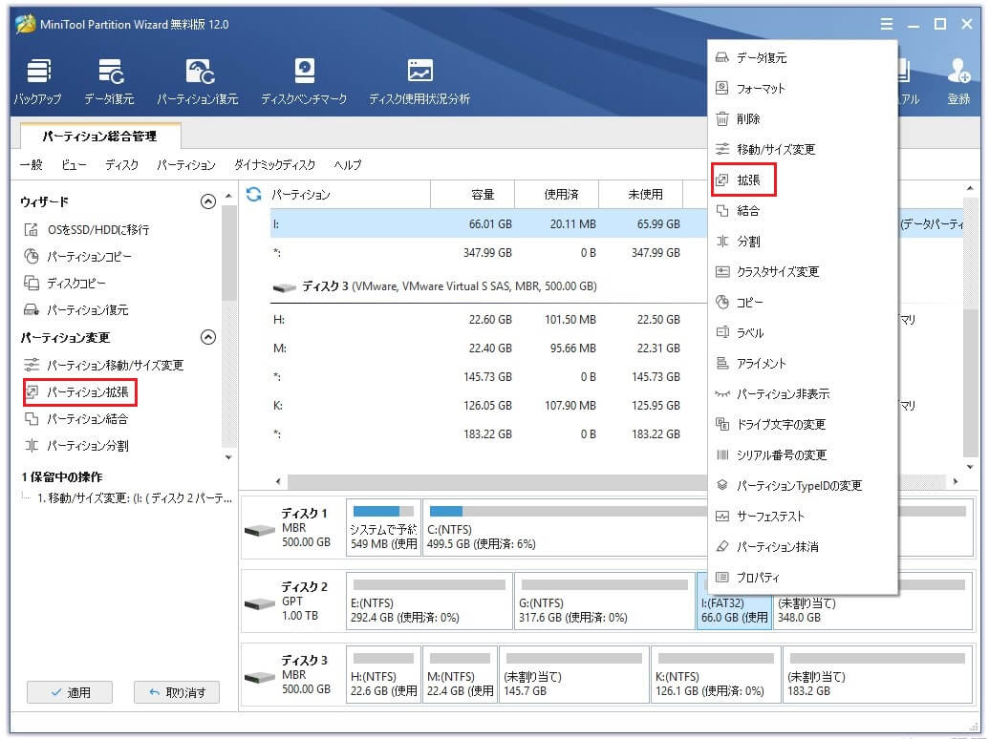The width and height of the screenshot is (989, 739).
Task: Collapse the パーティション変更 section chevron
Action: point(207,337)
